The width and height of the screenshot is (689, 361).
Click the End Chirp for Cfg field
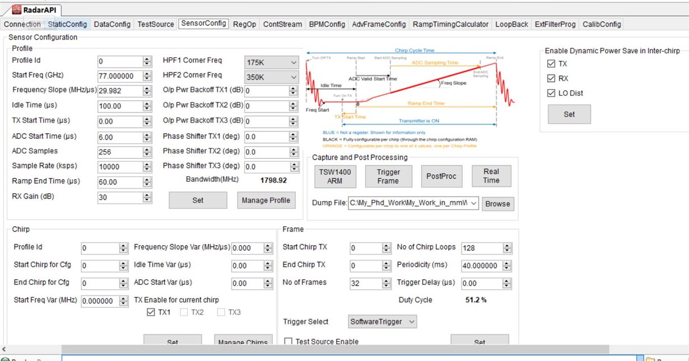click(100, 284)
